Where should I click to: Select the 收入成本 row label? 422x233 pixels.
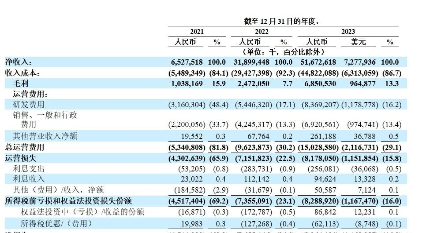22,73
